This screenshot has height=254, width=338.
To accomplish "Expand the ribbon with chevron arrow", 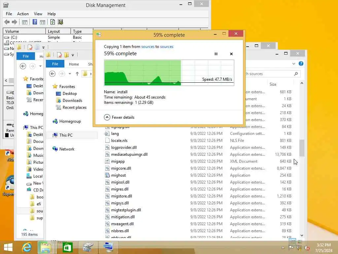I will click(x=293, y=64).
